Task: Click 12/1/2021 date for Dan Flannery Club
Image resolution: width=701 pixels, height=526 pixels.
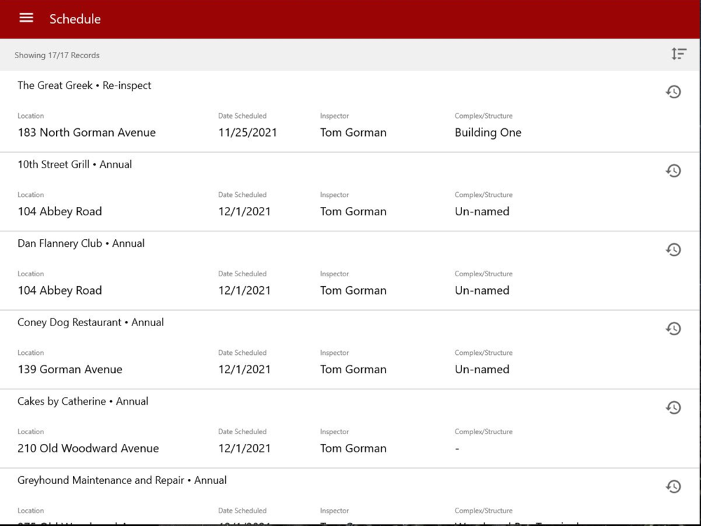Action: click(245, 290)
